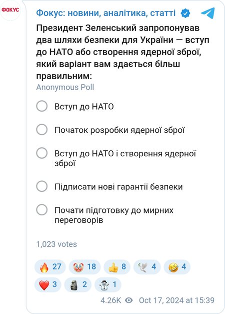The width and height of the screenshot is (225, 314).
Task: Tap the rolling laughing emoji reaction
Action: tap(177, 267)
